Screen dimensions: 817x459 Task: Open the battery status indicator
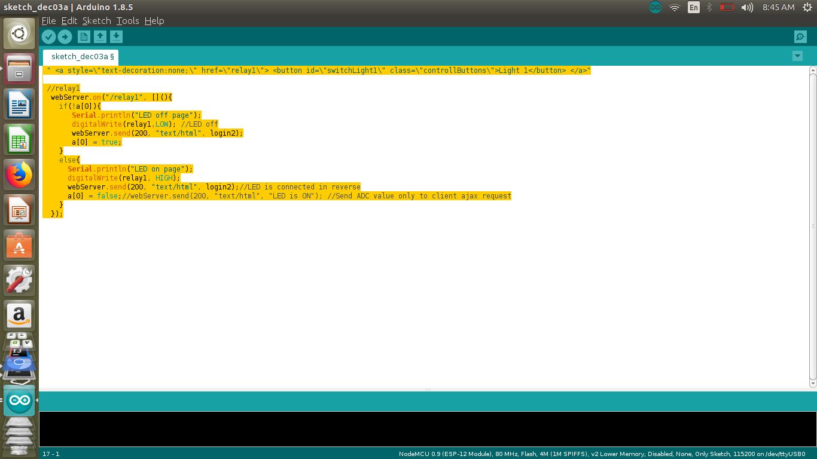(x=727, y=7)
